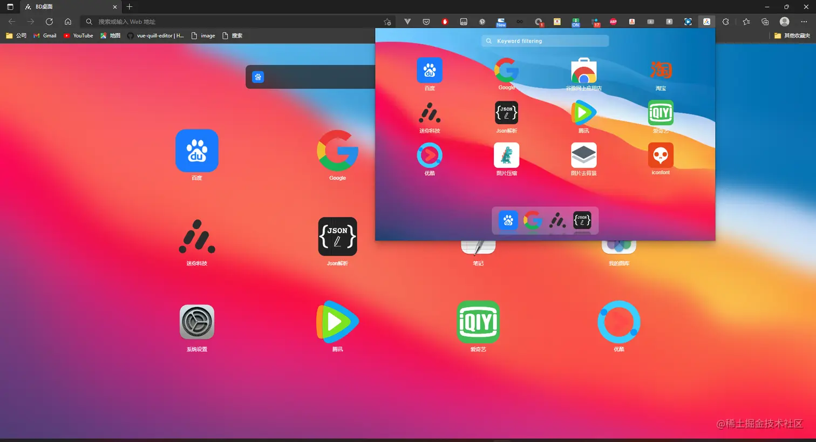Open Google in the extension popup grid
The height and width of the screenshot is (442, 816).
(506, 70)
